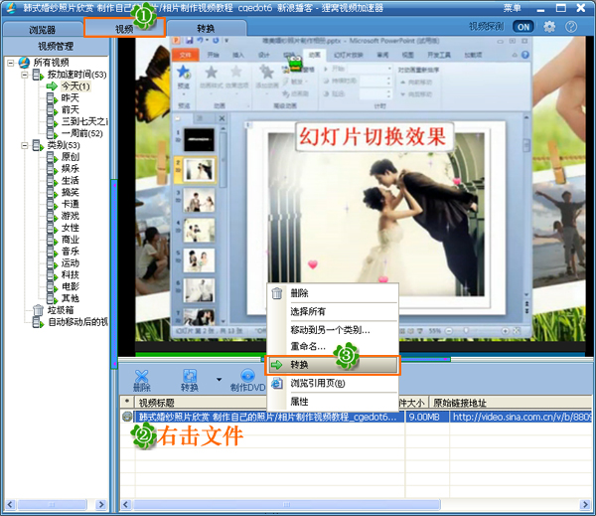The width and height of the screenshot is (596, 516).
Task: Toggle the 视频探测 ON switch
Action: click(x=523, y=27)
